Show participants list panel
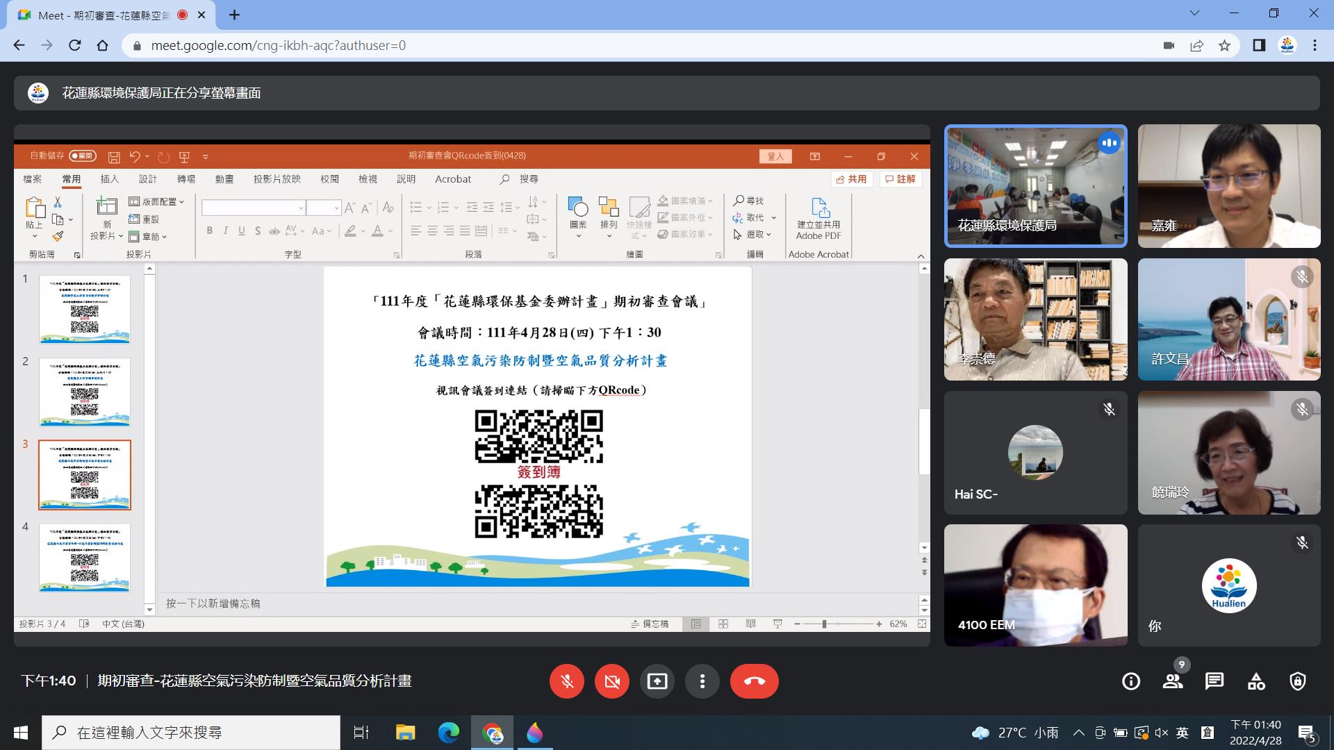Screen dimensions: 1334x750 [x=1173, y=681]
